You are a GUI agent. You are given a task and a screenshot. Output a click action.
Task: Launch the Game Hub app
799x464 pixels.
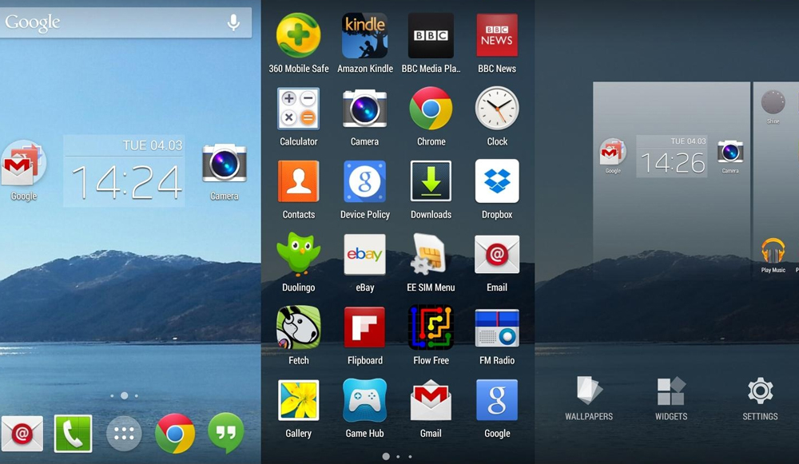click(x=365, y=400)
